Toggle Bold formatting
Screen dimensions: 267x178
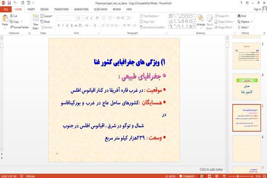pos(59,25)
